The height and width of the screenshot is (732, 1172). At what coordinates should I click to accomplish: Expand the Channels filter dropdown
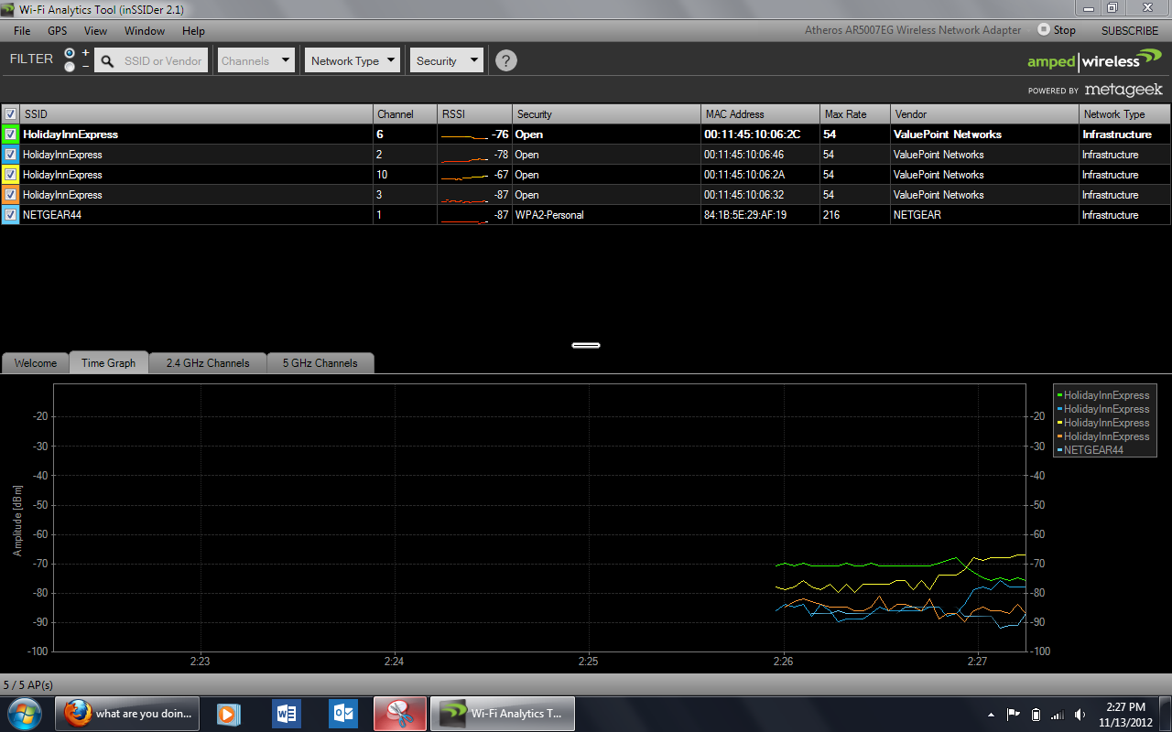[x=256, y=61]
